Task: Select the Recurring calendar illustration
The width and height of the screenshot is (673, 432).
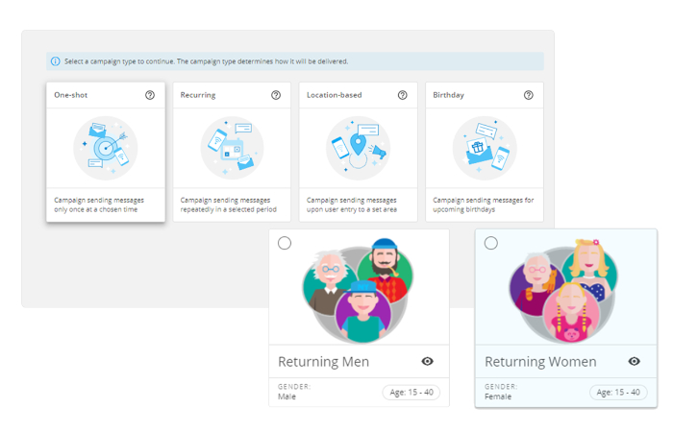Action: click(232, 148)
